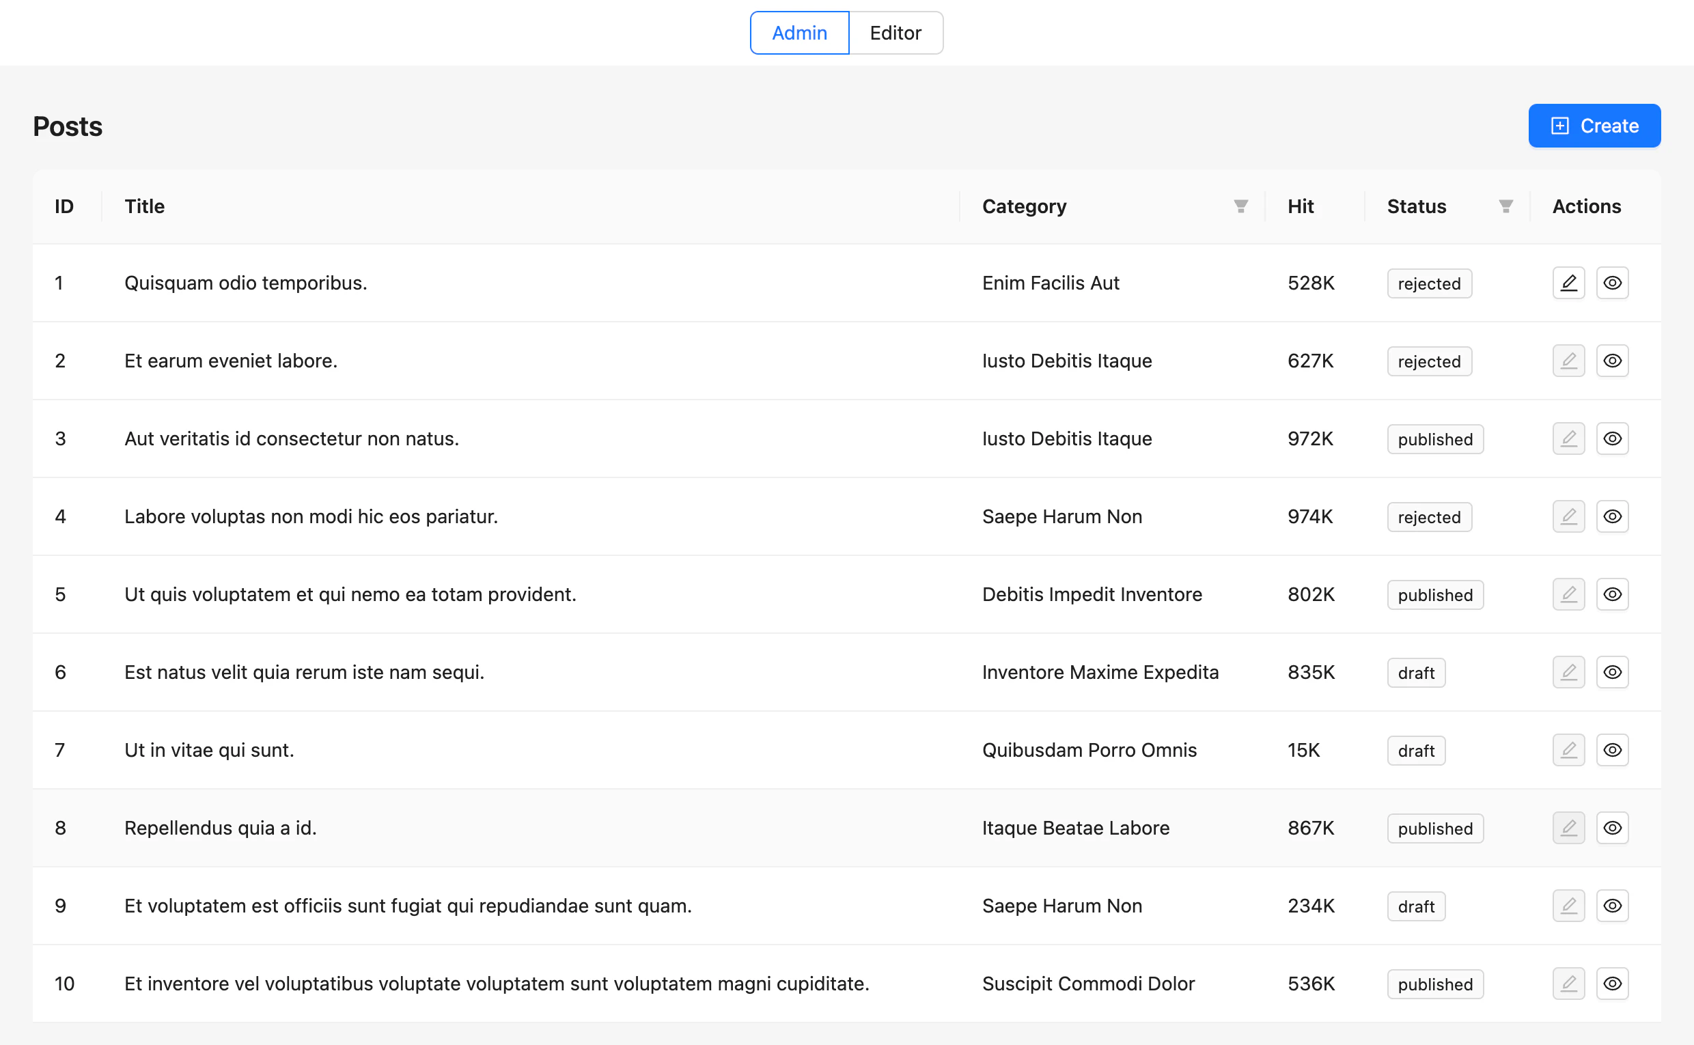Click the published tag for Aut veritatis row

(x=1435, y=440)
